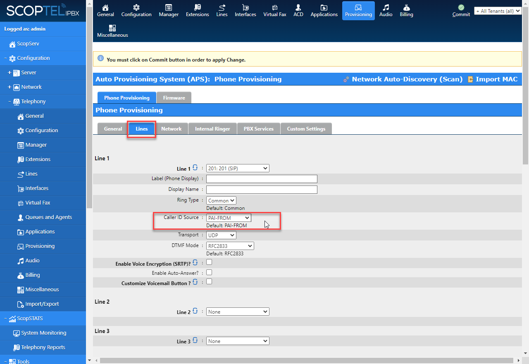Open the Custom Settings tab
Screen dimensions: 529x364
306,128
